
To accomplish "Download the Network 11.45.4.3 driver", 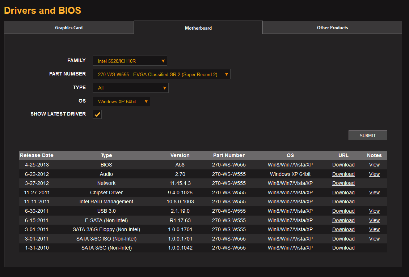I will click(x=343, y=183).
